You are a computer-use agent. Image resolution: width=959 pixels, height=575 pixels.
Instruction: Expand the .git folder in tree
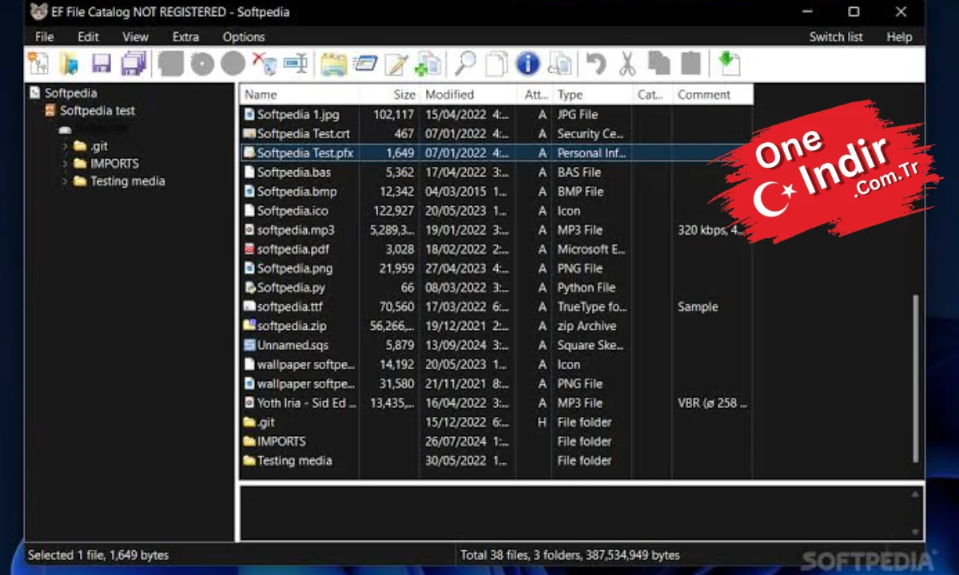(x=65, y=146)
